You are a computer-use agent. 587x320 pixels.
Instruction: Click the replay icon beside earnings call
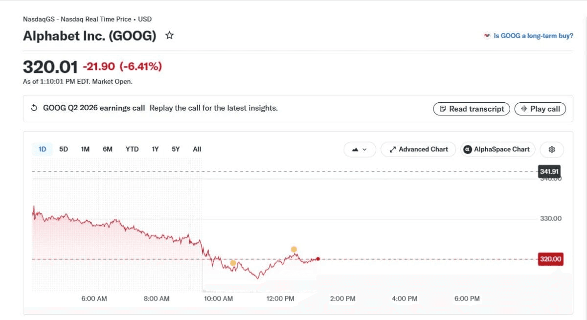[x=34, y=108]
